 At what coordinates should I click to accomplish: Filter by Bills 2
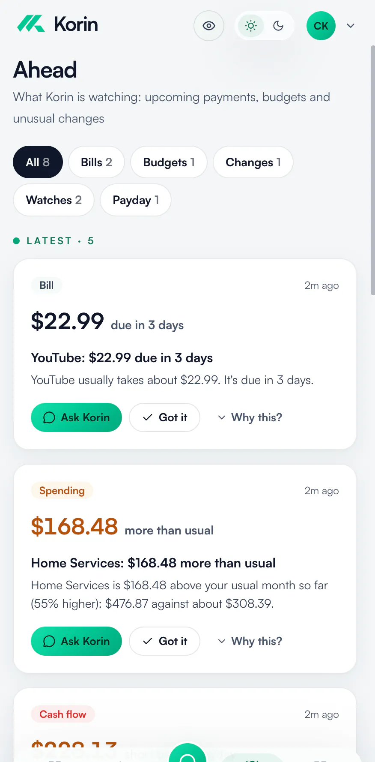coord(96,162)
